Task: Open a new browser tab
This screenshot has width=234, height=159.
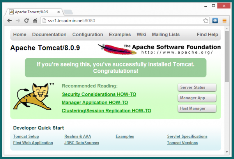Action: point(68,10)
